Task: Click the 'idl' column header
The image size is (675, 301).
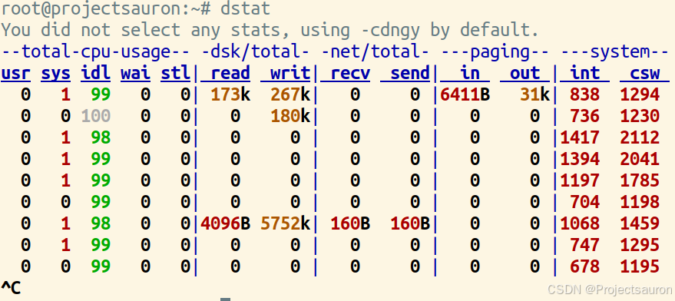Action: click(x=95, y=74)
